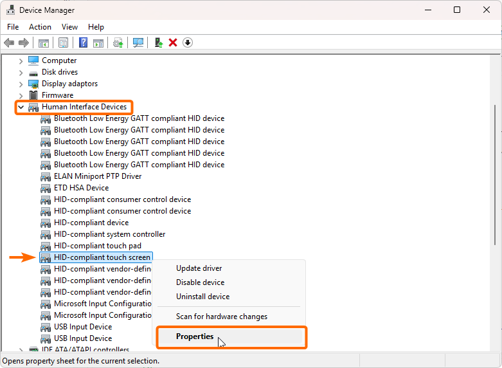
Task: Expand the Disk drives category
Action: [x=21, y=72]
